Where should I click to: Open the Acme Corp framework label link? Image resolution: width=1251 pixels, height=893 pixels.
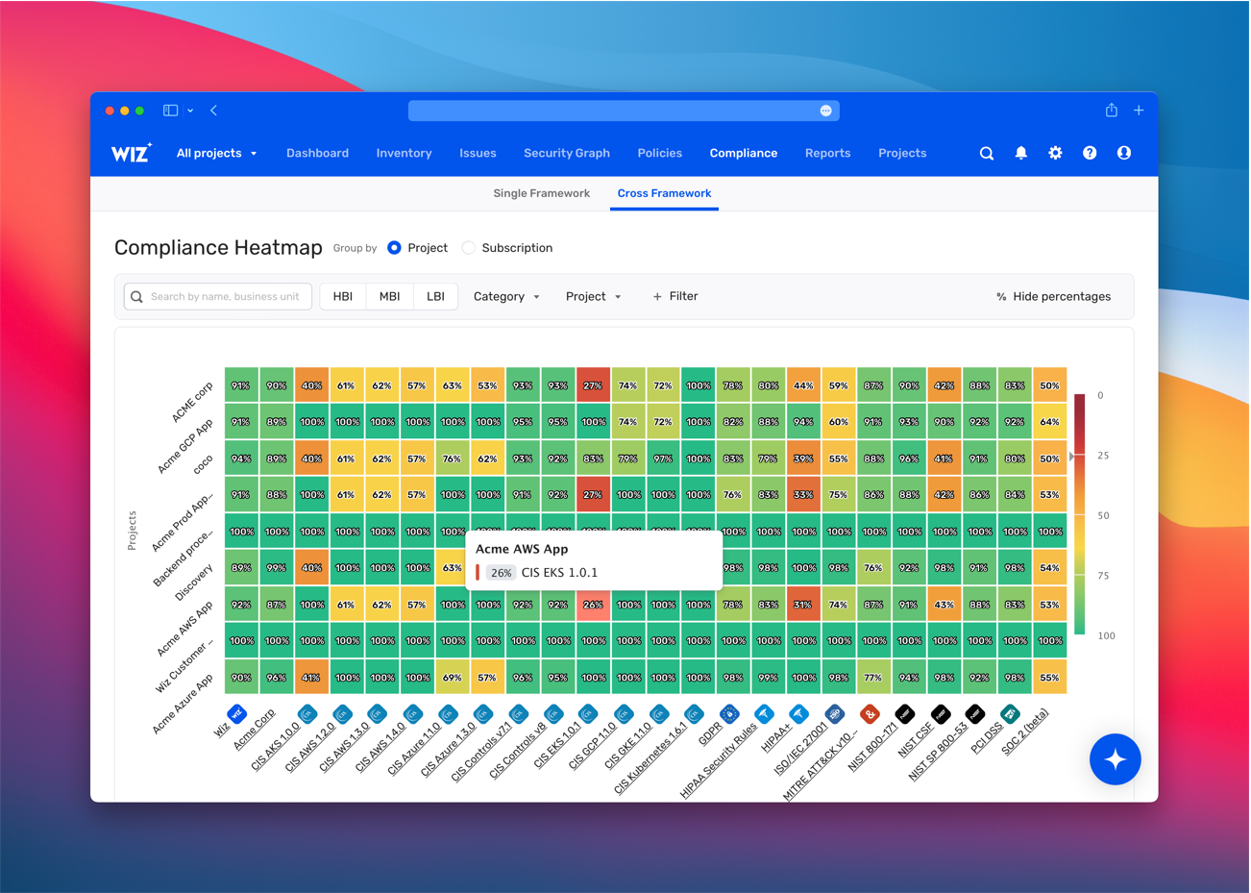pos(255,729)
